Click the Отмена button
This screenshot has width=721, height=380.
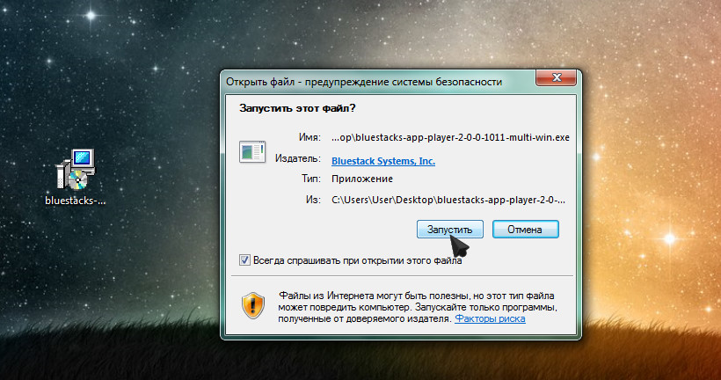click(x=525, y=229)
